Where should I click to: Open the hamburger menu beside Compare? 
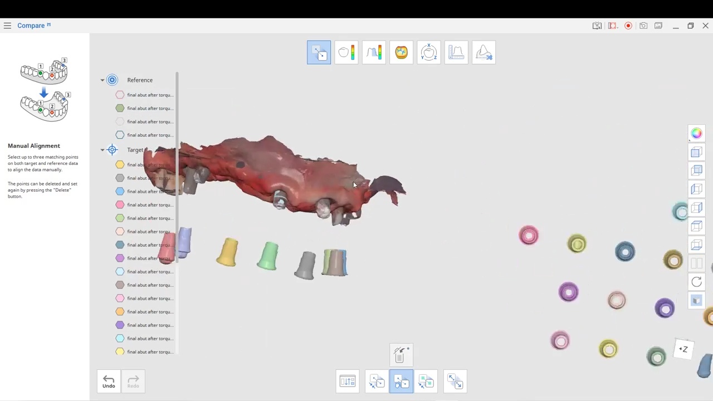(x=7, y=26)
